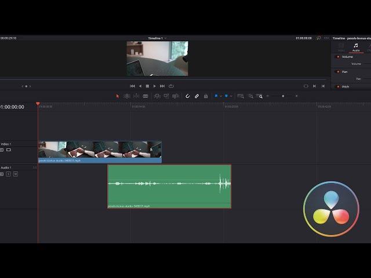Go to the next clip icon in viewer

pos(314,86)
